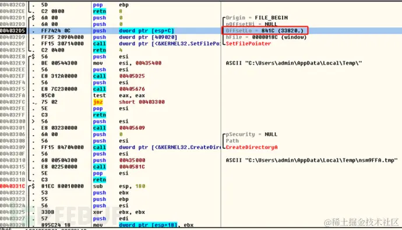Viewport: 402px width, 230px height.
Task: Select the 'pop ebp' instruction row
Action: coord(111,5)
